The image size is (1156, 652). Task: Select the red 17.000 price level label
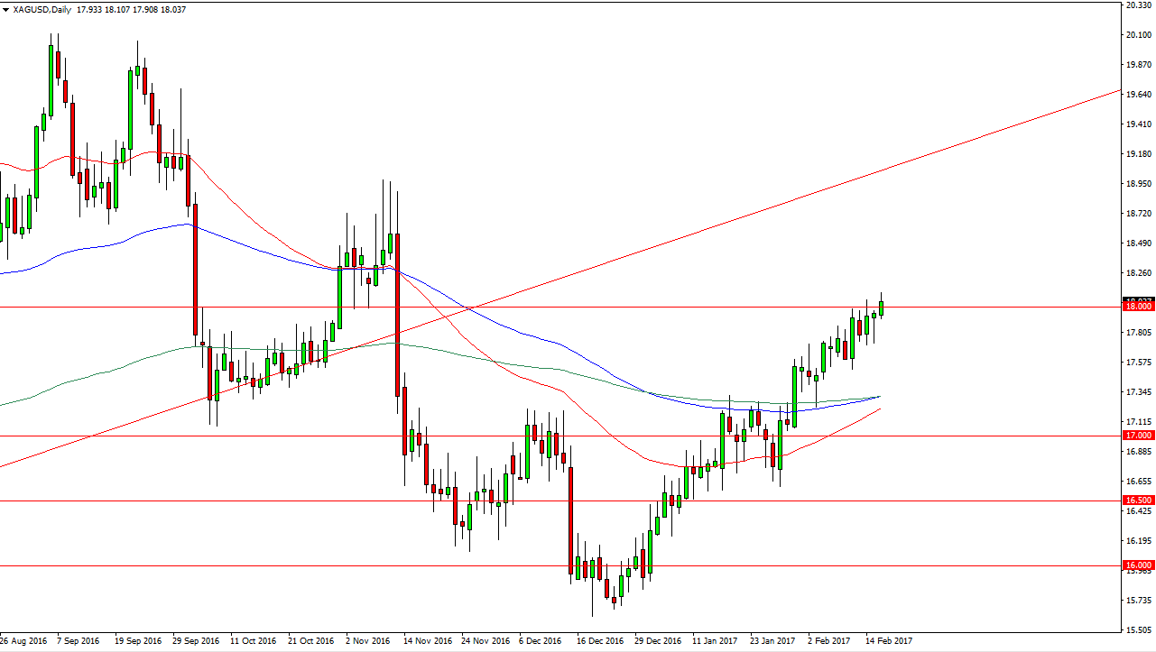pyautogui.click(x=1138, y=436)
